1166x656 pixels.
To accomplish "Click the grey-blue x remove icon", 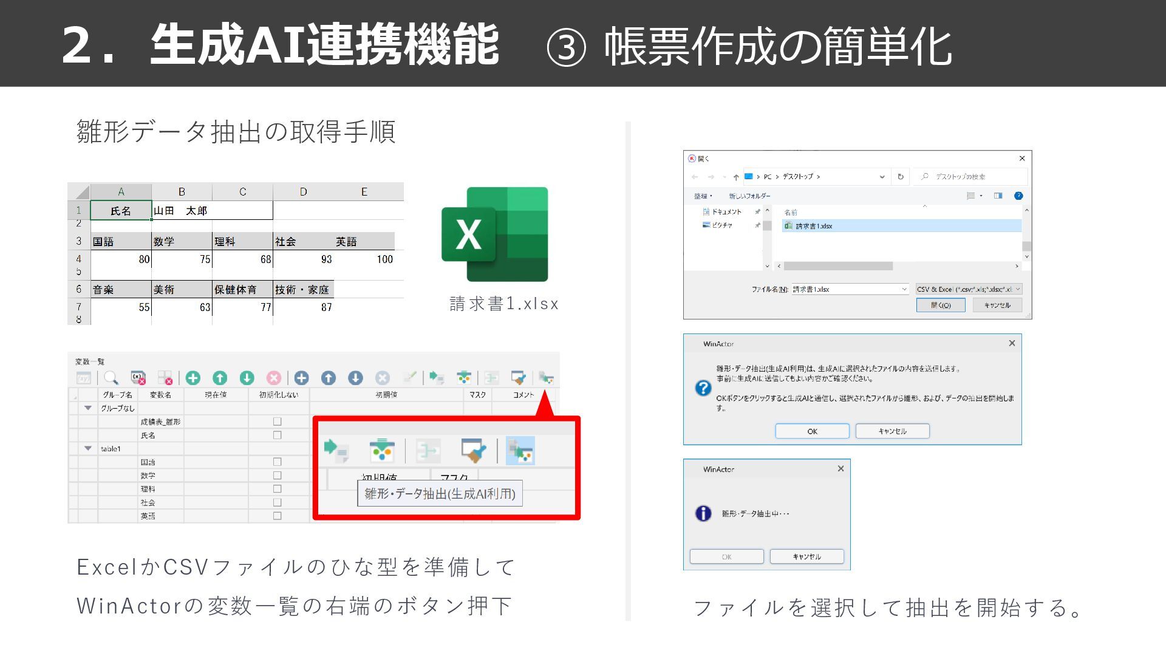I will [383, 378].
